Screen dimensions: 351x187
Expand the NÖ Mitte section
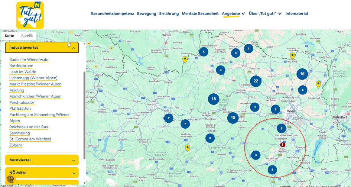point(42,173)
